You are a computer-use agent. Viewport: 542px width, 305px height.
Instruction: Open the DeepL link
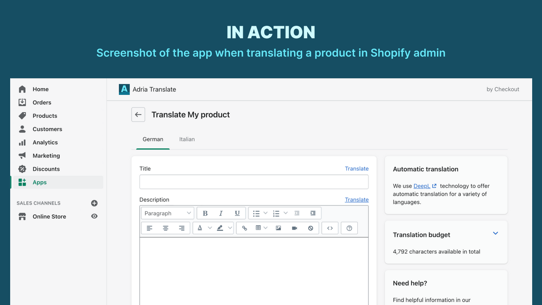click(x=422, y=186)
